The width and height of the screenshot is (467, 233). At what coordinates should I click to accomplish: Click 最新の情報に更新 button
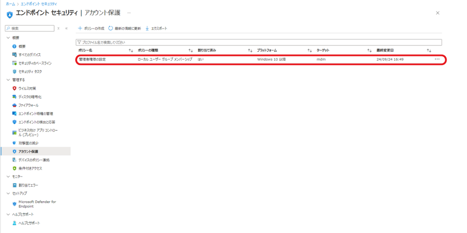pyautogui.click(x=125, y=28)
